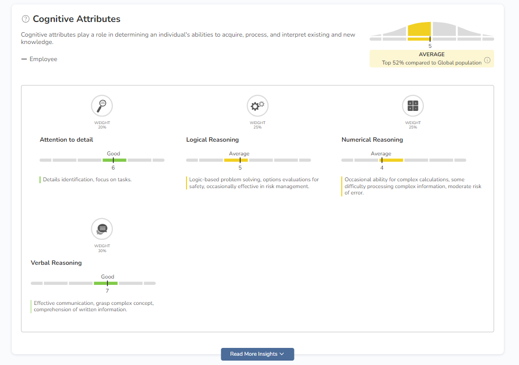
Task: Click the Numerical Reasoning calculator icon
Action: point(413,106)
